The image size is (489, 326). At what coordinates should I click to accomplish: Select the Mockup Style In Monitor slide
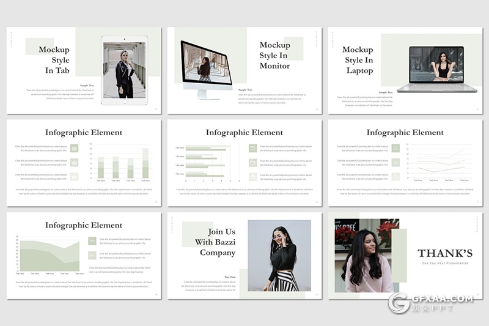coord(244,70)
